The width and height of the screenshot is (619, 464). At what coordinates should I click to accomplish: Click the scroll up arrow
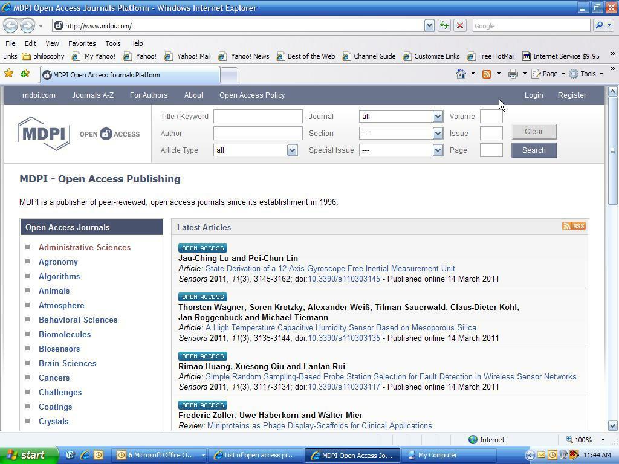point(613,92)
